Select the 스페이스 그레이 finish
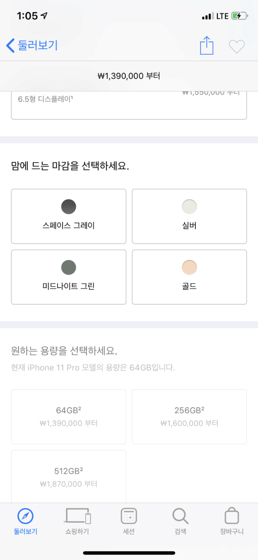This screenshot has height=560, width=258. coord(69,216)
